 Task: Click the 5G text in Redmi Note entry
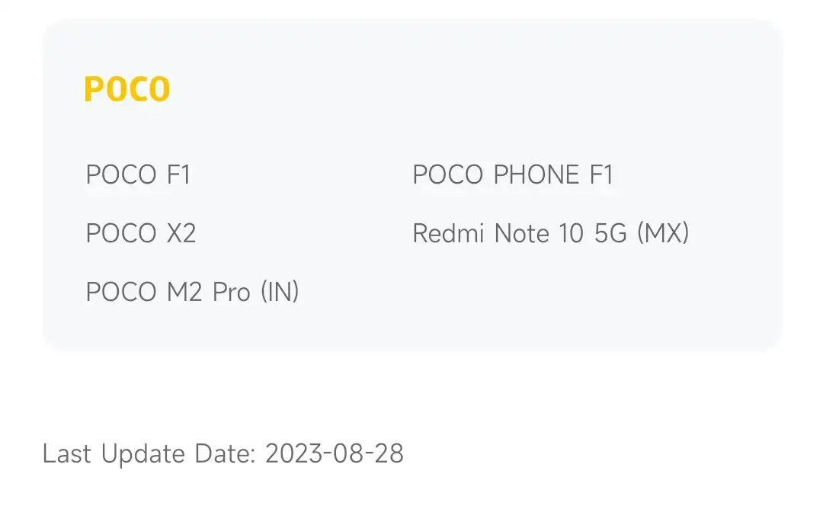[610, 233]
